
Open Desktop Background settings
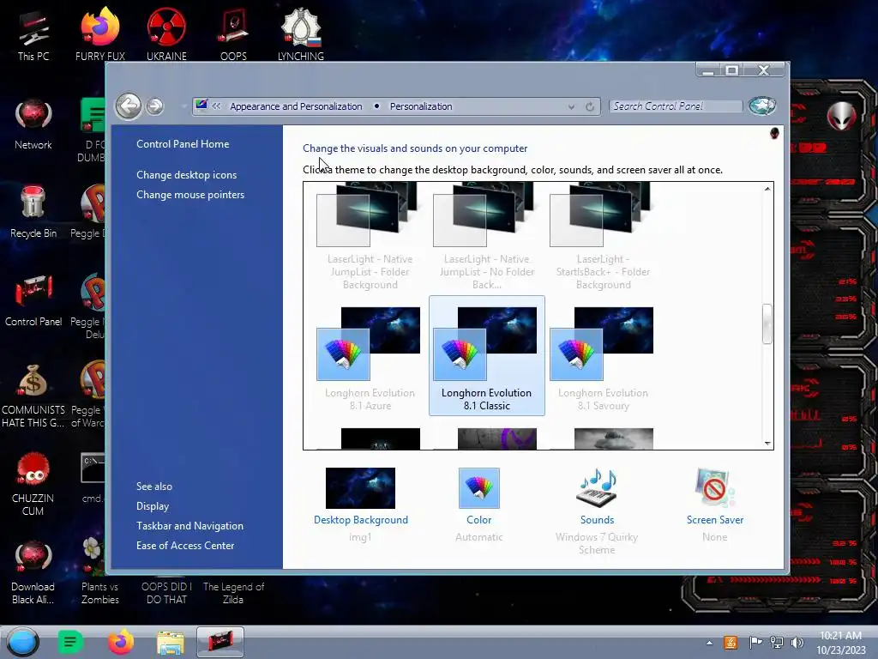coord(361,505)
